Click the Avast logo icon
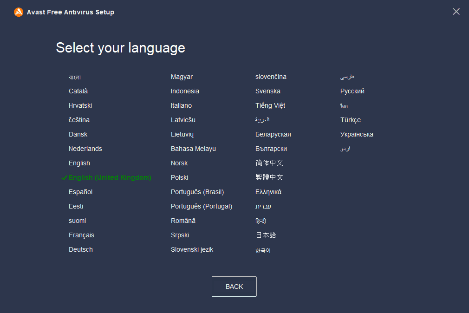Image resolution: width=469 pixels, height=313 pixels. click(19, 12)
